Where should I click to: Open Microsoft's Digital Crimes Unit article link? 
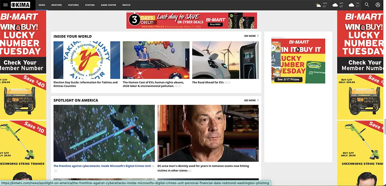tap(102, 166)
